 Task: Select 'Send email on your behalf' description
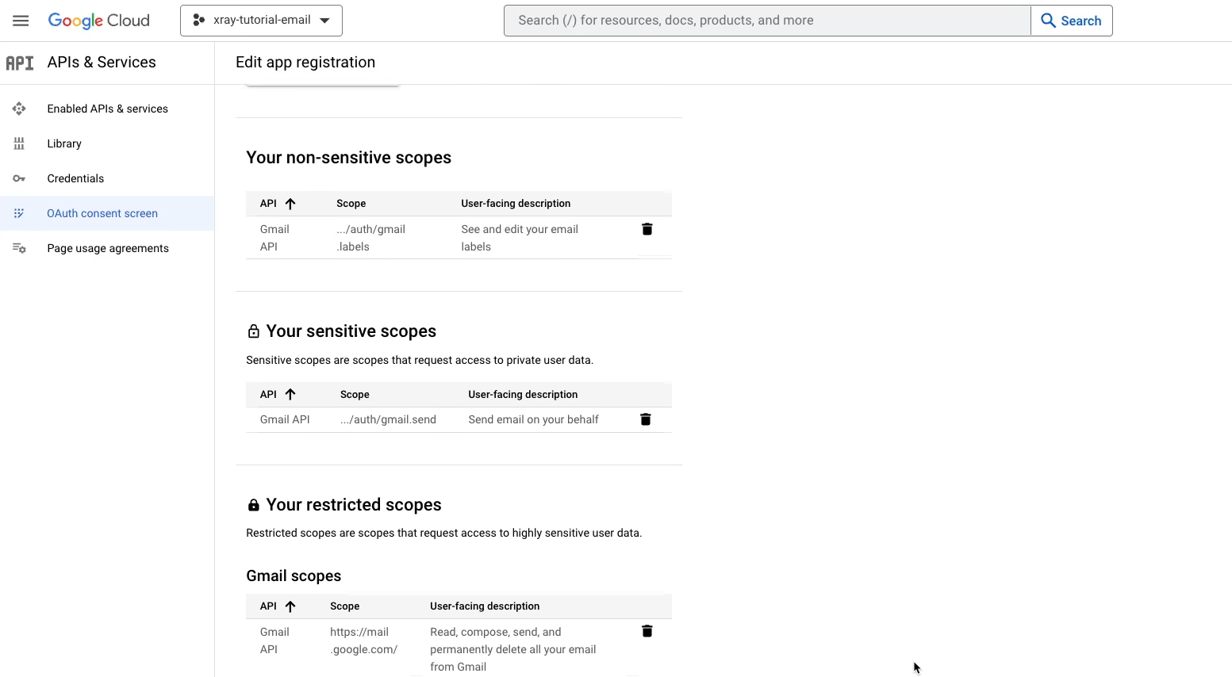[x=533, y=419]
